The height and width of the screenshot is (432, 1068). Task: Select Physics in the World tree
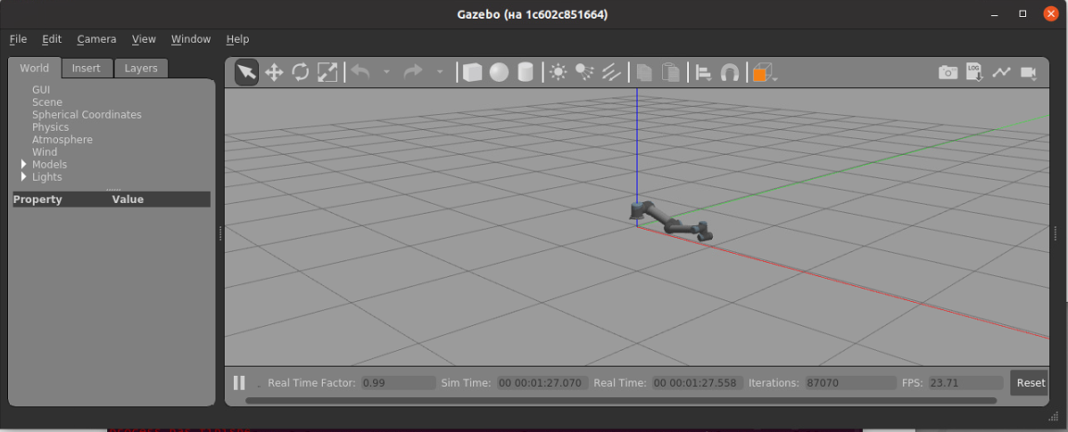(50, 127)
